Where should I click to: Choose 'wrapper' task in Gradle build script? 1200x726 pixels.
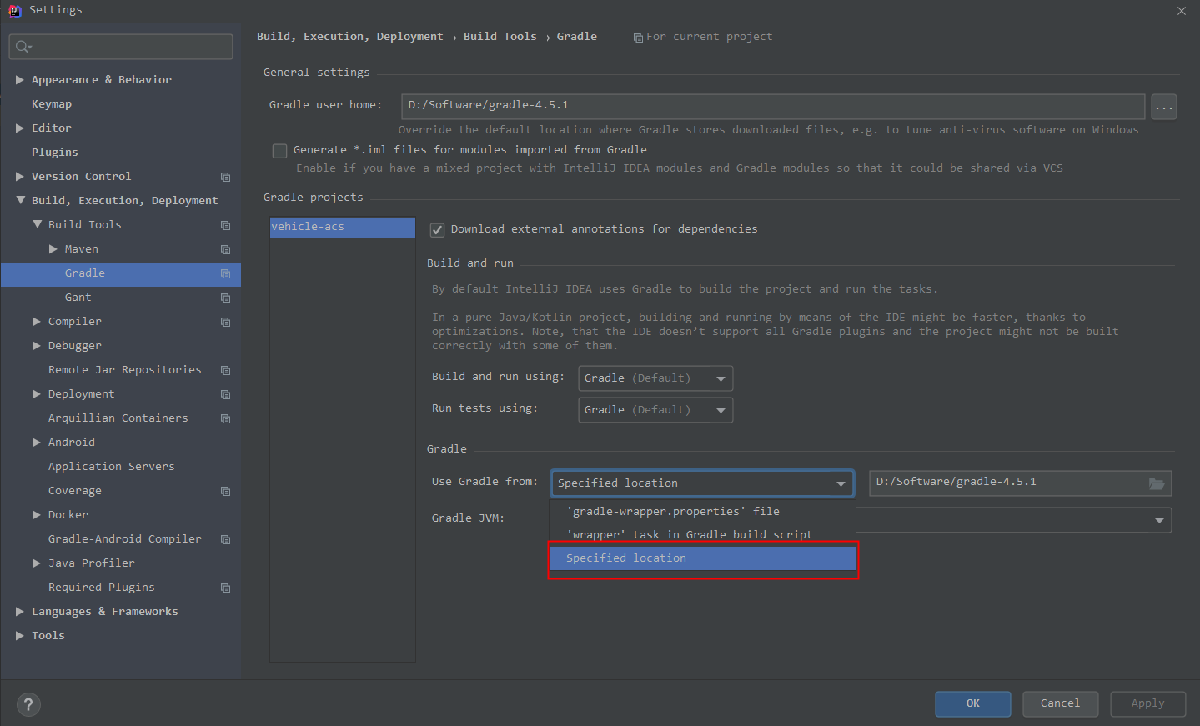tap(702, 535)
